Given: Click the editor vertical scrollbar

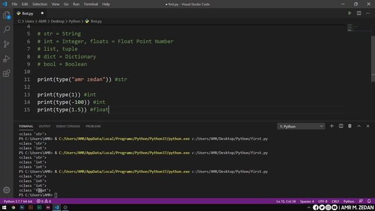Looking at the screenshot, I should [373, 59].
